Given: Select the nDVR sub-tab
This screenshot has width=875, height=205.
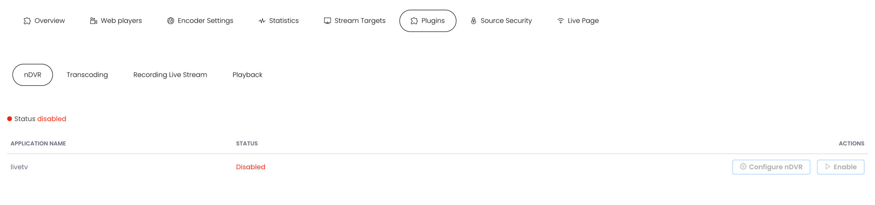Looking at the screenshot, I should 32,75.
